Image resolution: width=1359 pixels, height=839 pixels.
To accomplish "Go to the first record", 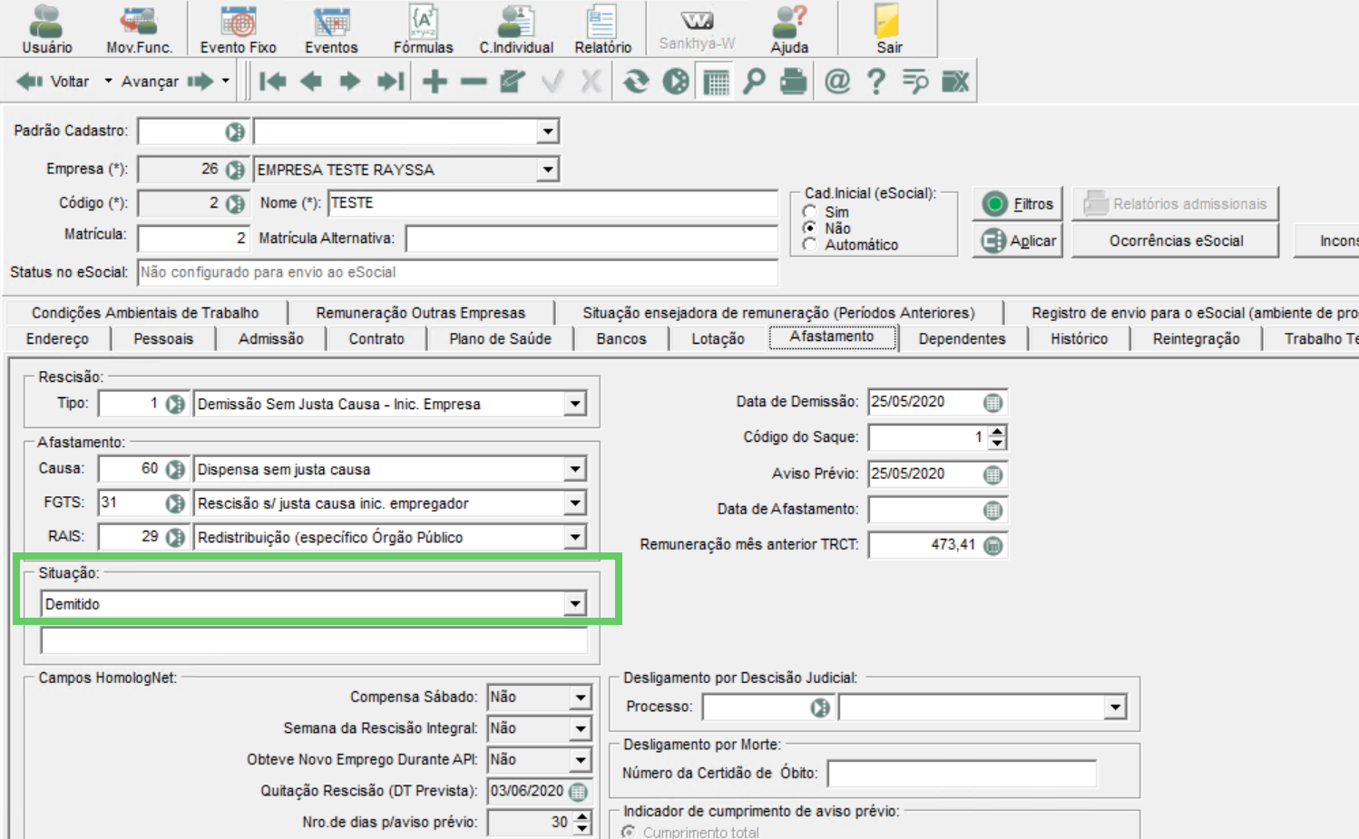I will (x=272, y=82).
